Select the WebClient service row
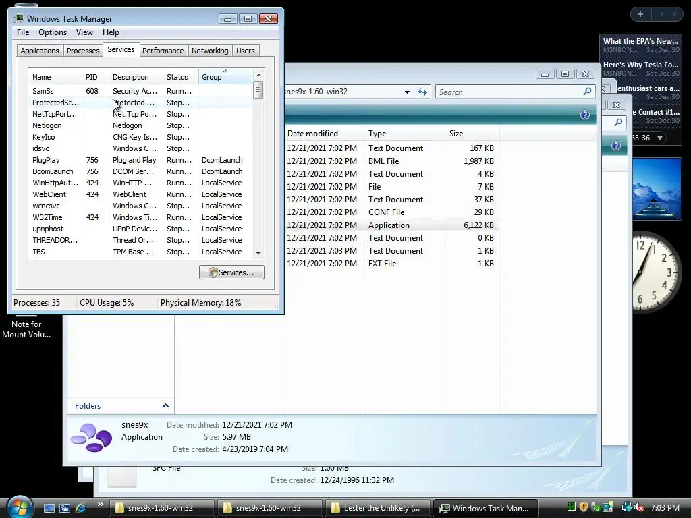 coord(140,194)
